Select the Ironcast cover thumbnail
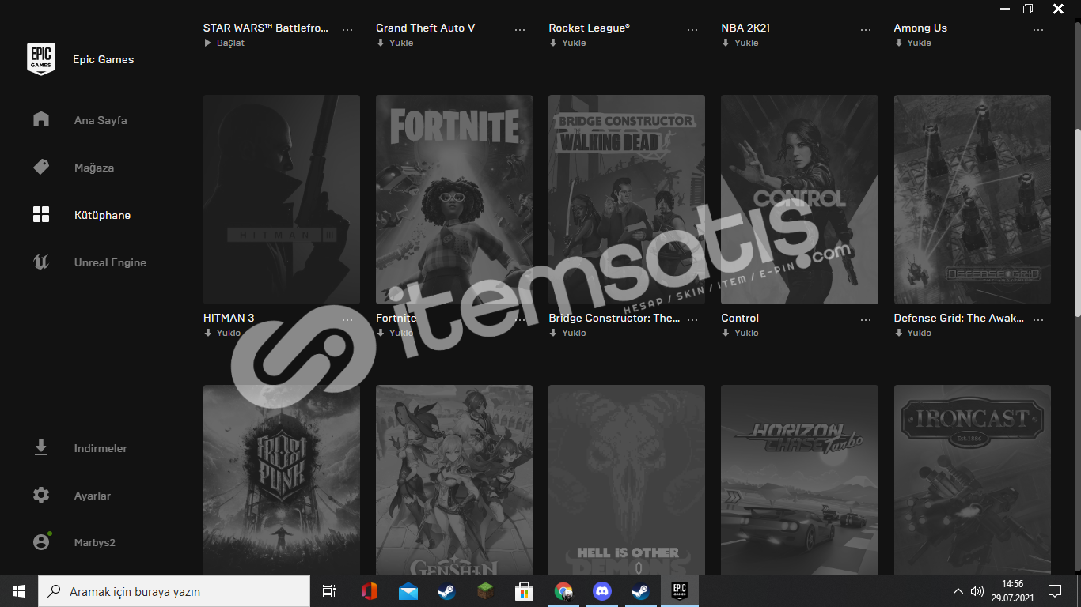This screenshot has width=1081, height=607. 973,480
